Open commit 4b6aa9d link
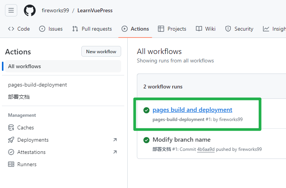Image resolution: width=286 pixels, height=188 pixels. [205, 149]
